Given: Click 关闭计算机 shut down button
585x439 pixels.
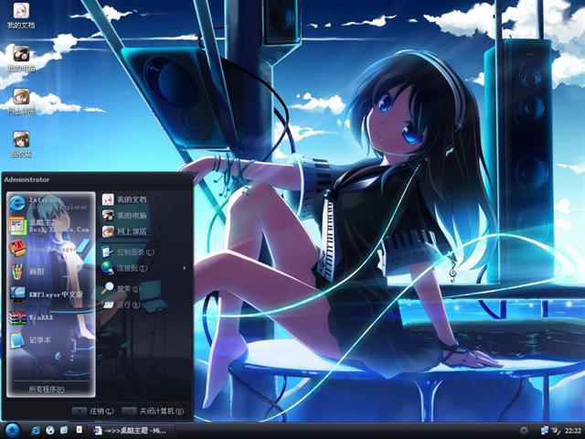Looking at the screenshot, I should [153, 411].
